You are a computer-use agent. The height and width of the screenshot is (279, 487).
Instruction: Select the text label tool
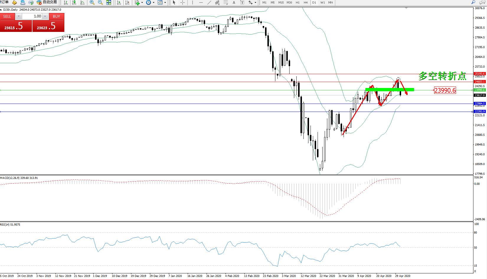[x=234, y=3]
